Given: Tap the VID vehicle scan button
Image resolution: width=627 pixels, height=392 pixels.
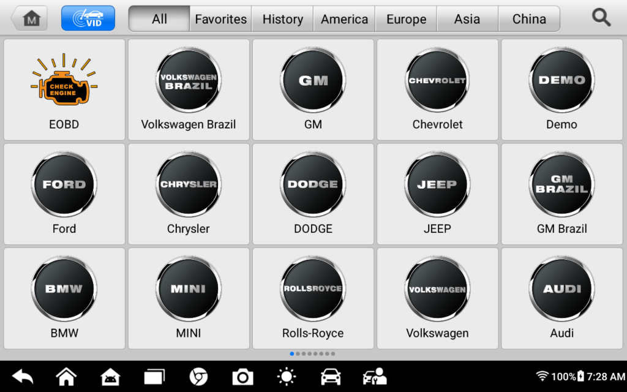Looking at the screenshot, I should point(88,18).
